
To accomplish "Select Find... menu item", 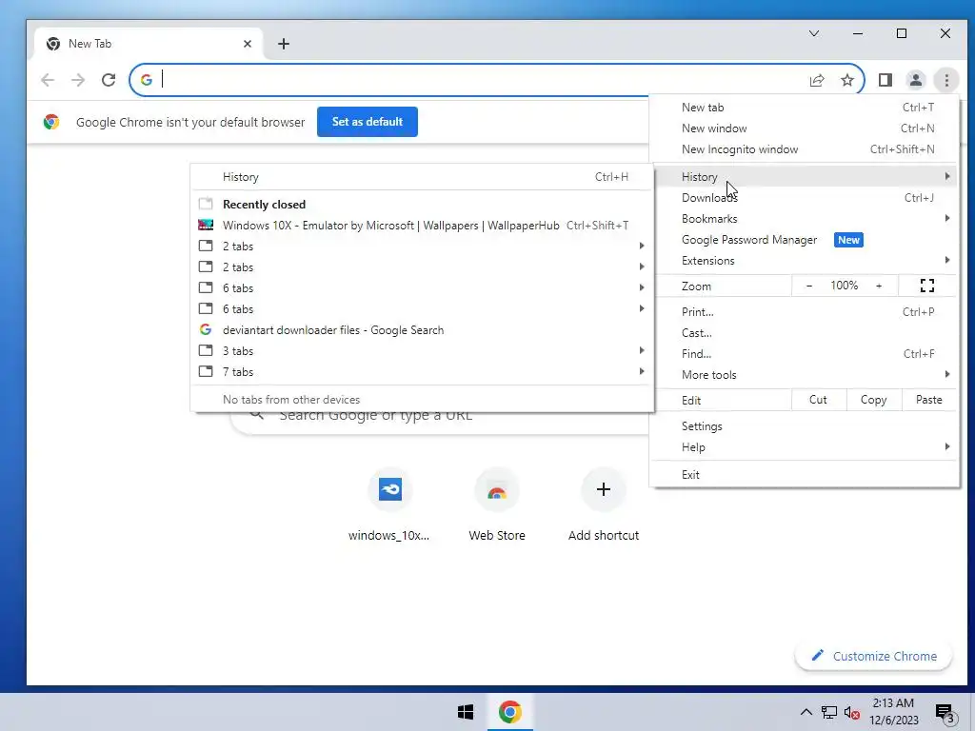I will 804,354.
